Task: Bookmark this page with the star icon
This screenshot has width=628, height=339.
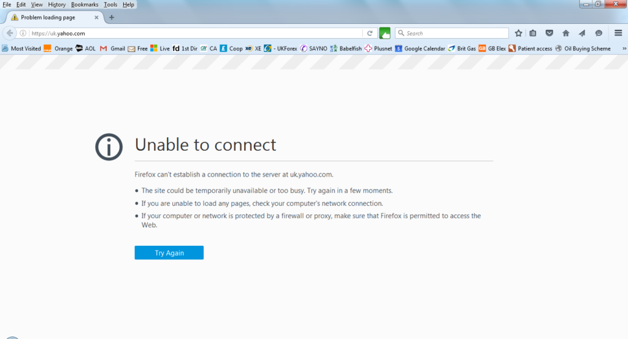Action: pyautogui.click(x=518, y=33)
